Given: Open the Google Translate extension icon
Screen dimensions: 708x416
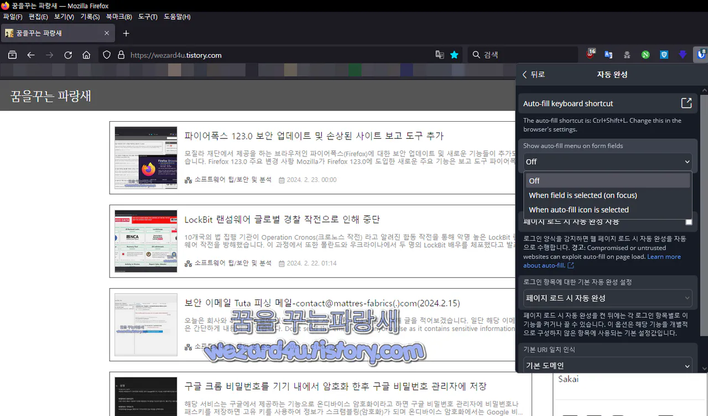Looking at the screenshot, I should pos(608,55).
